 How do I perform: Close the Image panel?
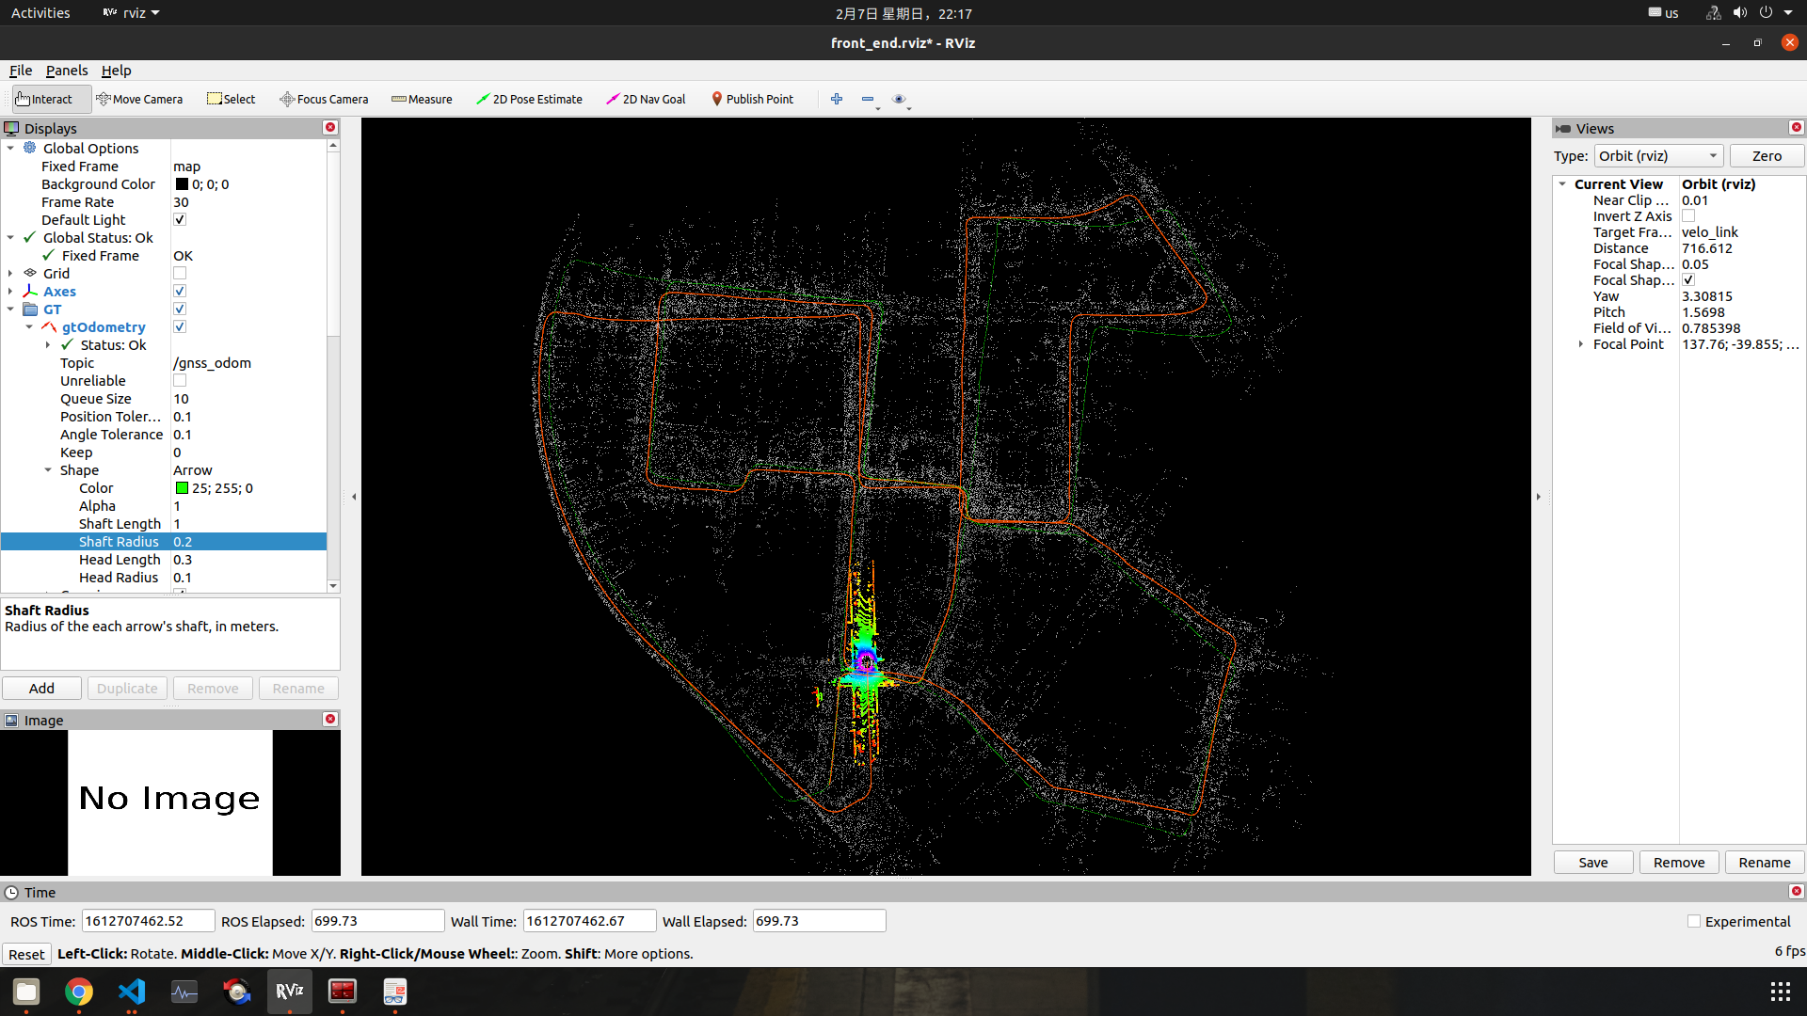(330, 720)
